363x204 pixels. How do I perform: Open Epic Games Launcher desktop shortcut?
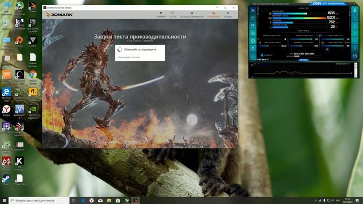33,25
